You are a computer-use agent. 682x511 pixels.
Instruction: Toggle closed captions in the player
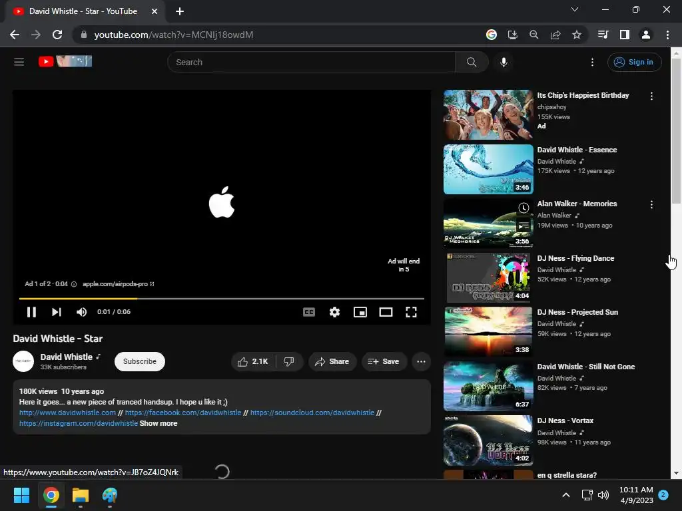(309, 312)
